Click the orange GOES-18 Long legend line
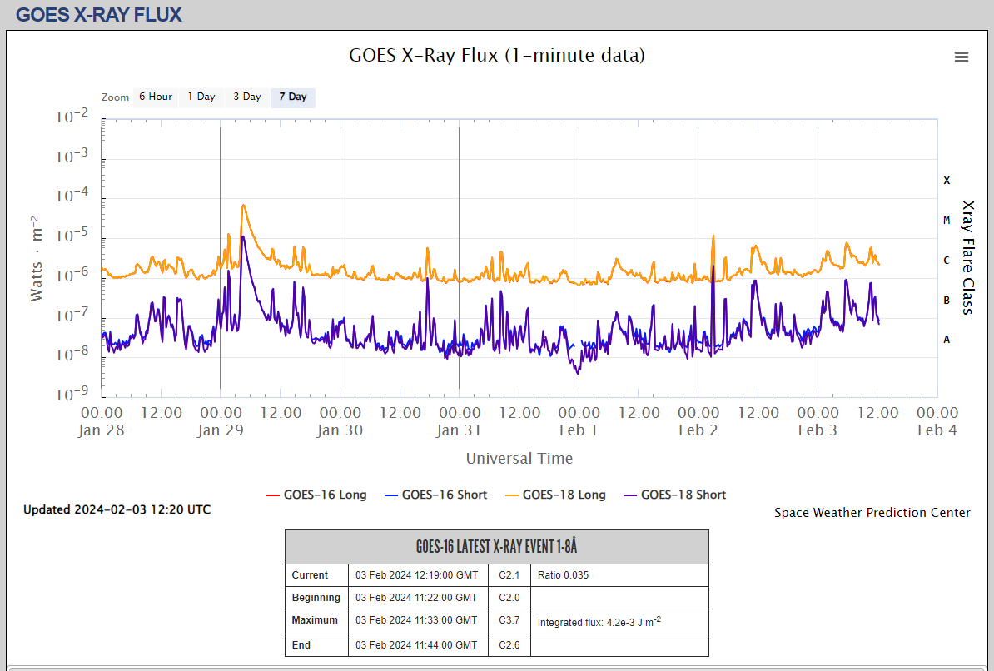Viewport: 994px width, 671px height. 508,495
